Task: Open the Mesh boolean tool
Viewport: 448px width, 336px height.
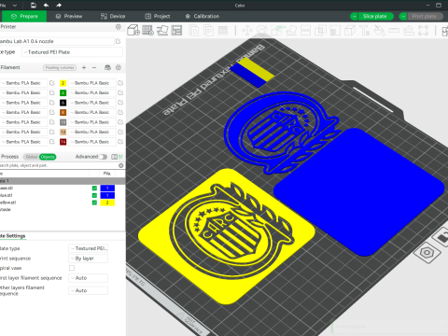Action: [x=320, y=31]
